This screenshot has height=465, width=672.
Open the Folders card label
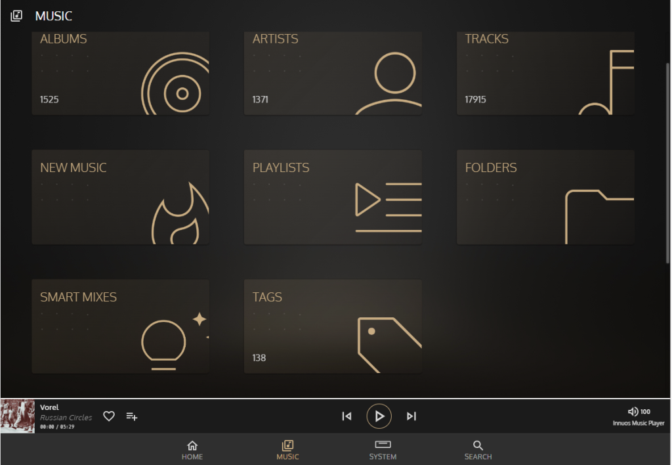[491, 167]
